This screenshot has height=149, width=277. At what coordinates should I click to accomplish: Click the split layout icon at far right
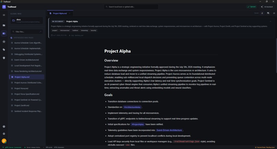tap(274, 13)
